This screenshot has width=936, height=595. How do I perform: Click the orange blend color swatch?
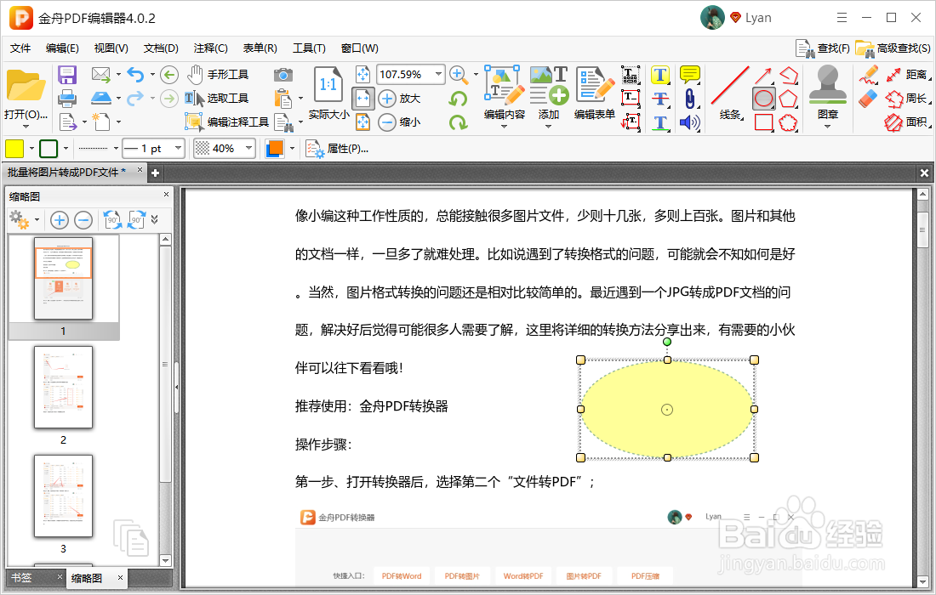click(x=275, y=148)
